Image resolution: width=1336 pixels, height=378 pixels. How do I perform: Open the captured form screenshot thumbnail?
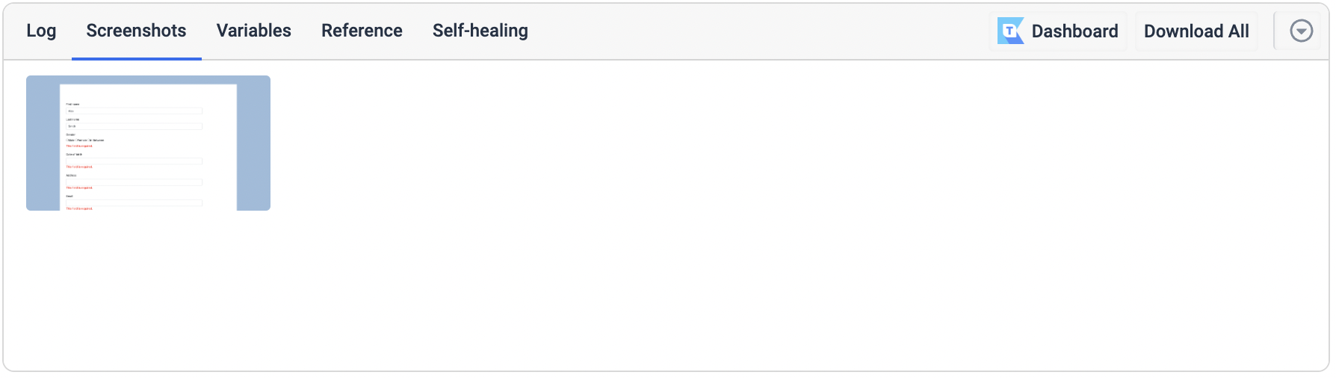tap(148, 143)
